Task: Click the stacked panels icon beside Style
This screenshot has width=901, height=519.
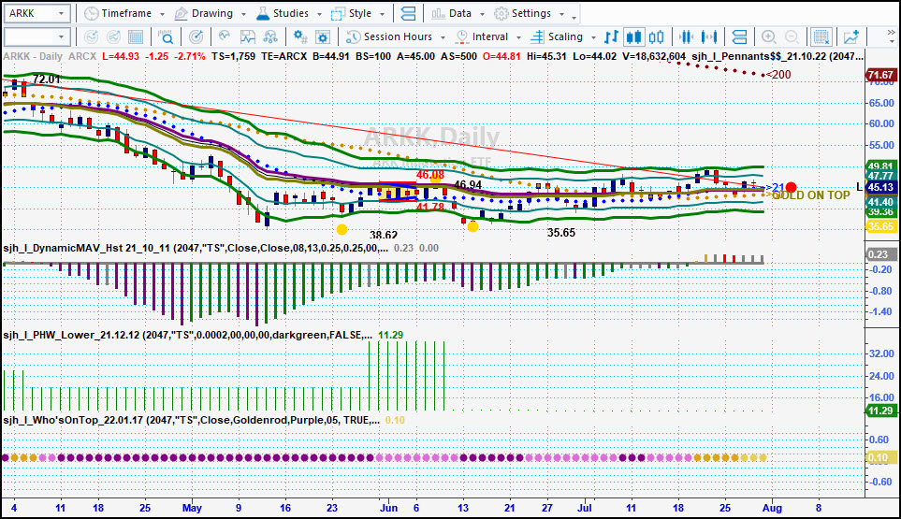Action: coord(408,13)
